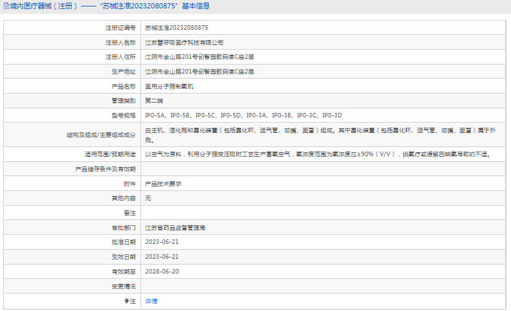Select registrant name 江苏慧呼吸医疗科技有限公司

[184, 43]
